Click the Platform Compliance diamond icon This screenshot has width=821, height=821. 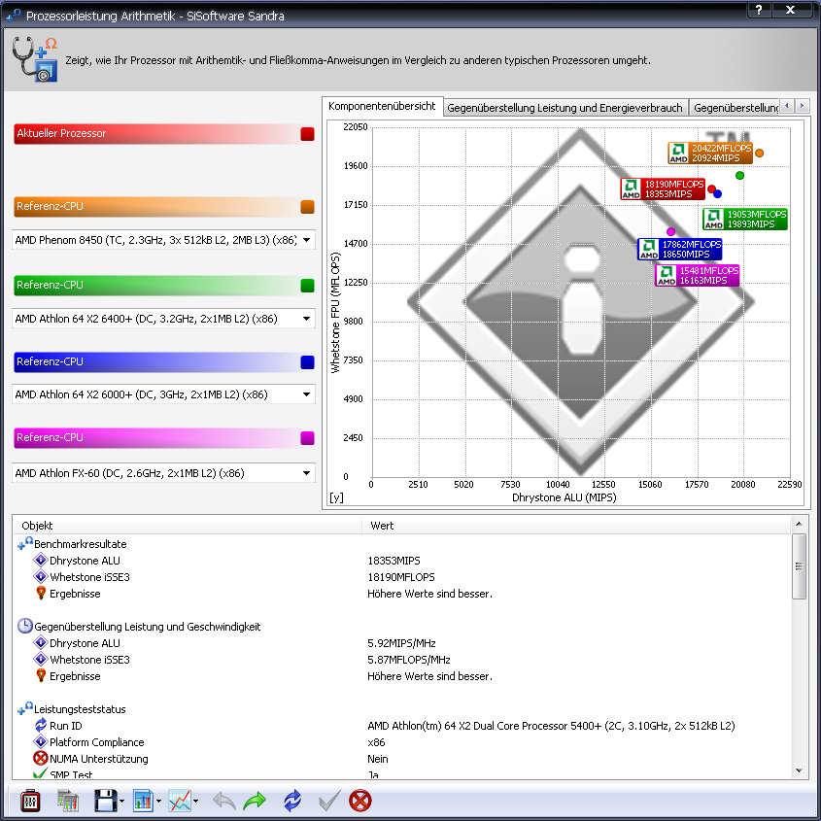pyautogui.click(x=40, y=742)
